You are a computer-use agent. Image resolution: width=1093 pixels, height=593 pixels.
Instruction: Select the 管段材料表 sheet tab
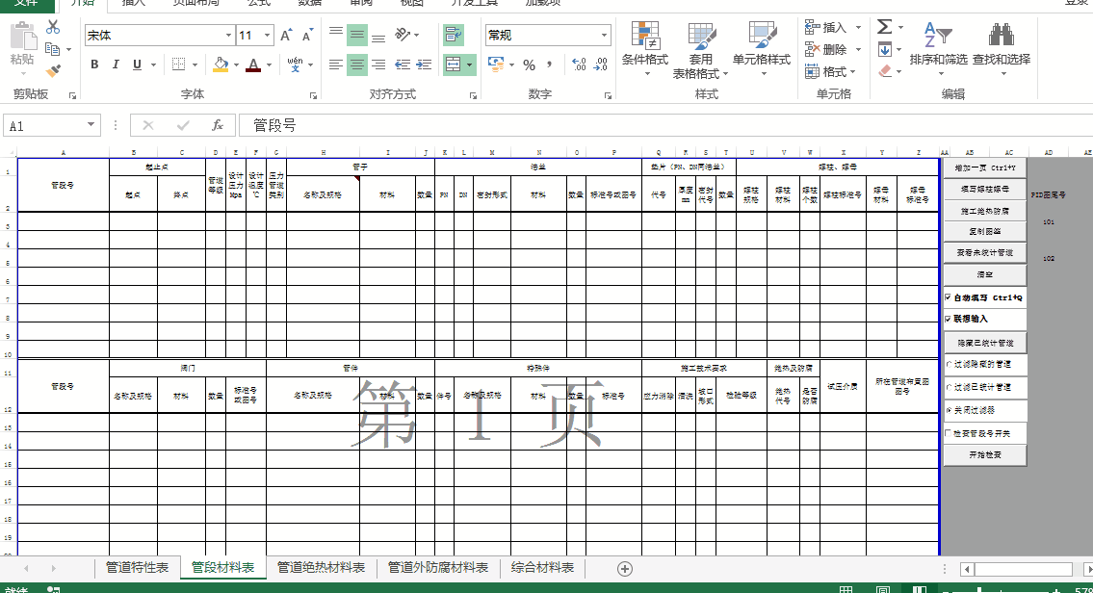point(223,568)
